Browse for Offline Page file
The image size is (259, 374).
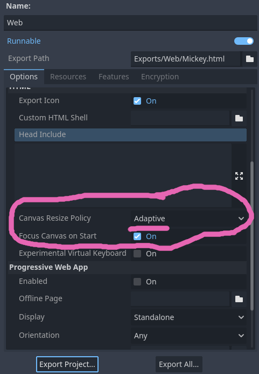(x=239, y=299)
